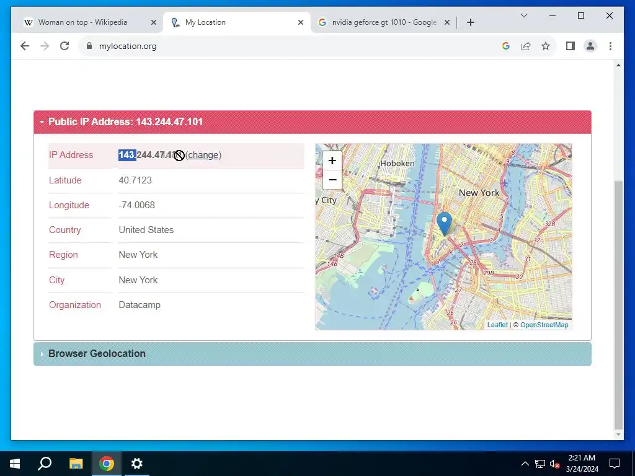Screen dimensions: 635x476
Task: Click the forward navigation arrow
Action: tap(45, 46)
